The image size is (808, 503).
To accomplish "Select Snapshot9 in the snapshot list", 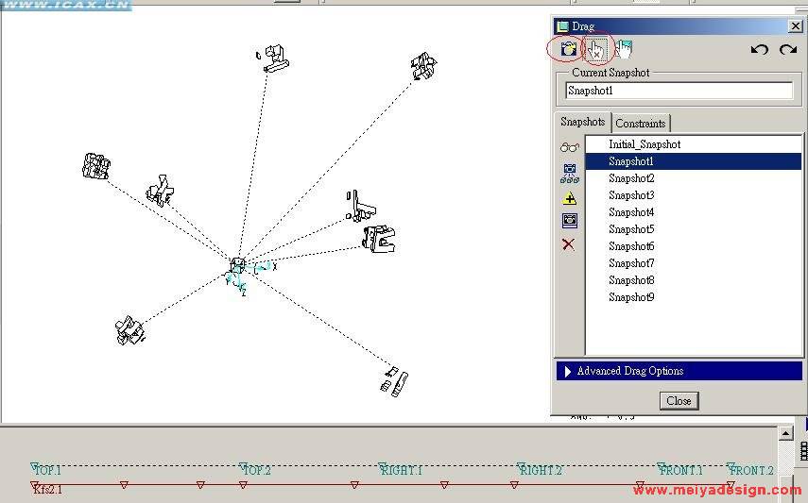I will (631, 297).
